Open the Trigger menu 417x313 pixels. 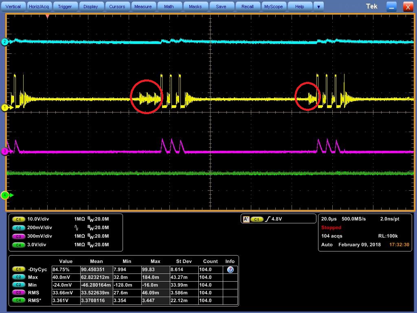65,7
